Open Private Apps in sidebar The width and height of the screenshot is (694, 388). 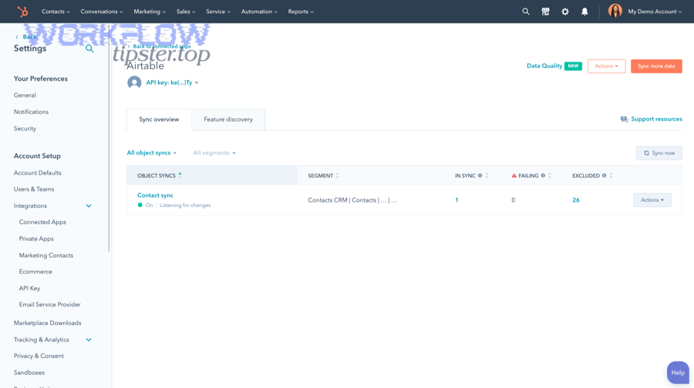[36, 239]
